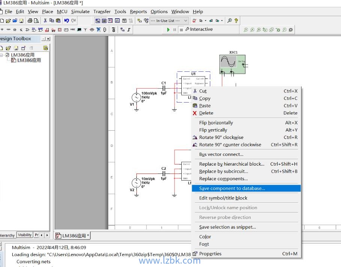341x267 pixels.
Task: Select Delete in context menu
Action: pos(246,113)
